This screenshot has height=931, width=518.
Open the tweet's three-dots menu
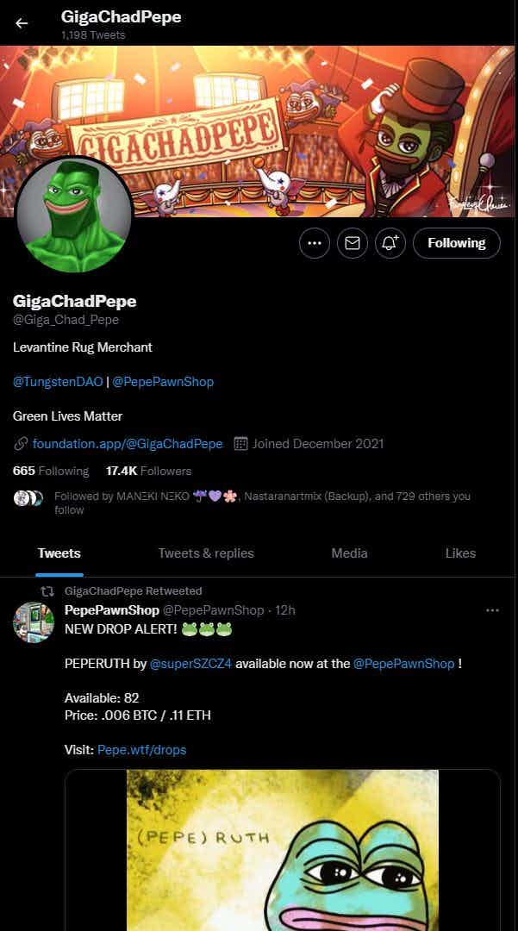492,610
